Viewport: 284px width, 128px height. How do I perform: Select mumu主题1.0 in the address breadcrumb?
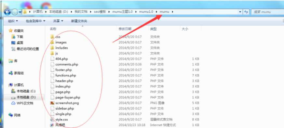point(122,12)
